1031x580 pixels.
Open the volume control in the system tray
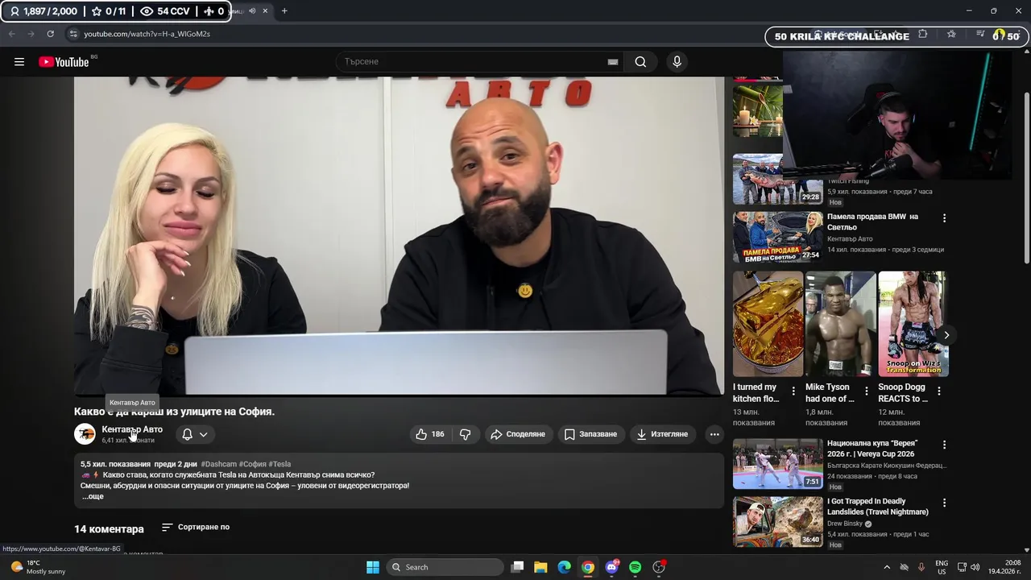tap(974, 567)
